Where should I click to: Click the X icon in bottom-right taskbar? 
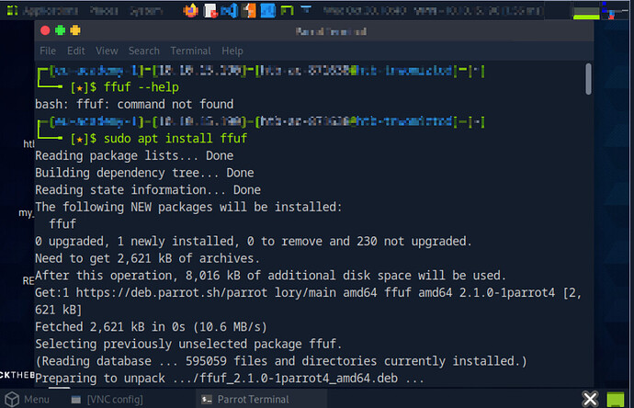coord(590,399)
